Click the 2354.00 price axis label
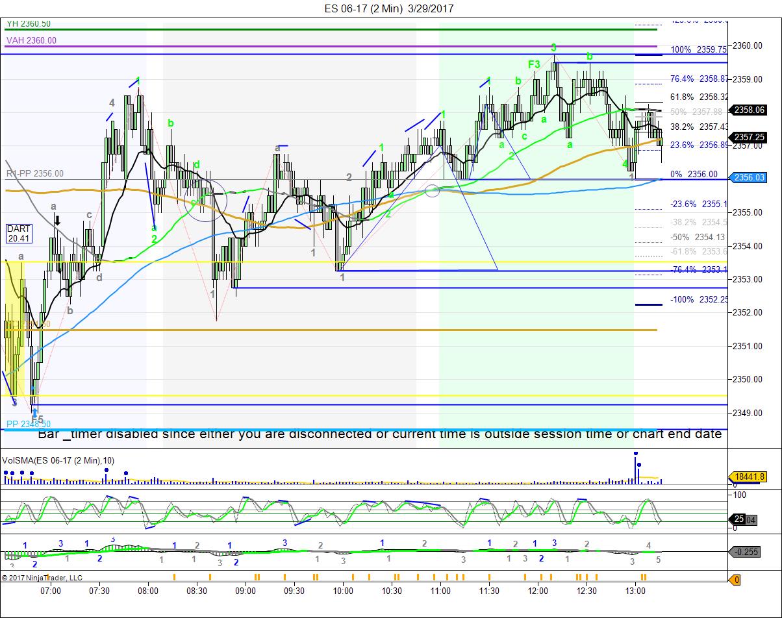Viewport: 782px width, 618px height. coord(748,246)
